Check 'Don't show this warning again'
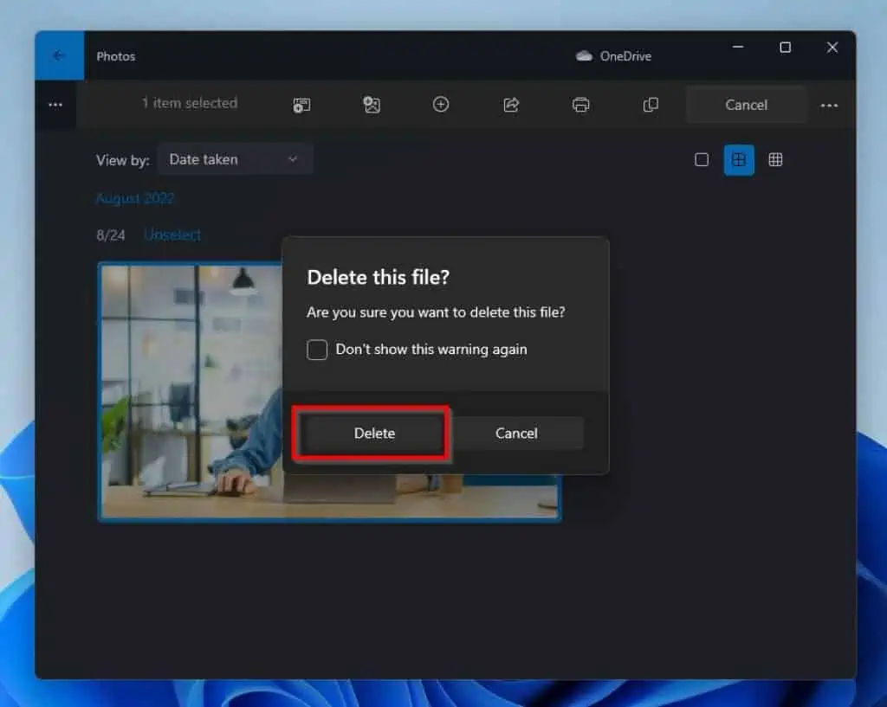Image resolution: width=887 pixels, height=707 pixels. (317, 350)
